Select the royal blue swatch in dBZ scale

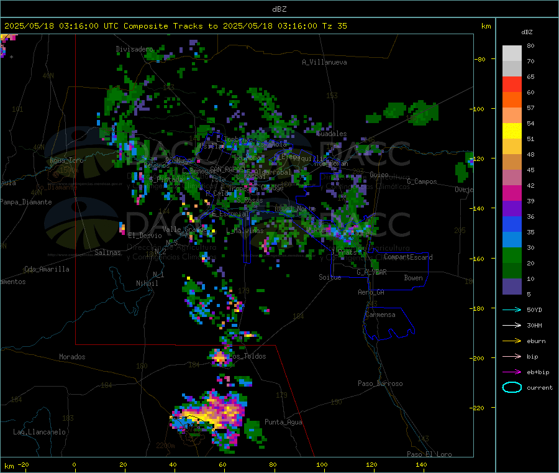pos(512,224)
